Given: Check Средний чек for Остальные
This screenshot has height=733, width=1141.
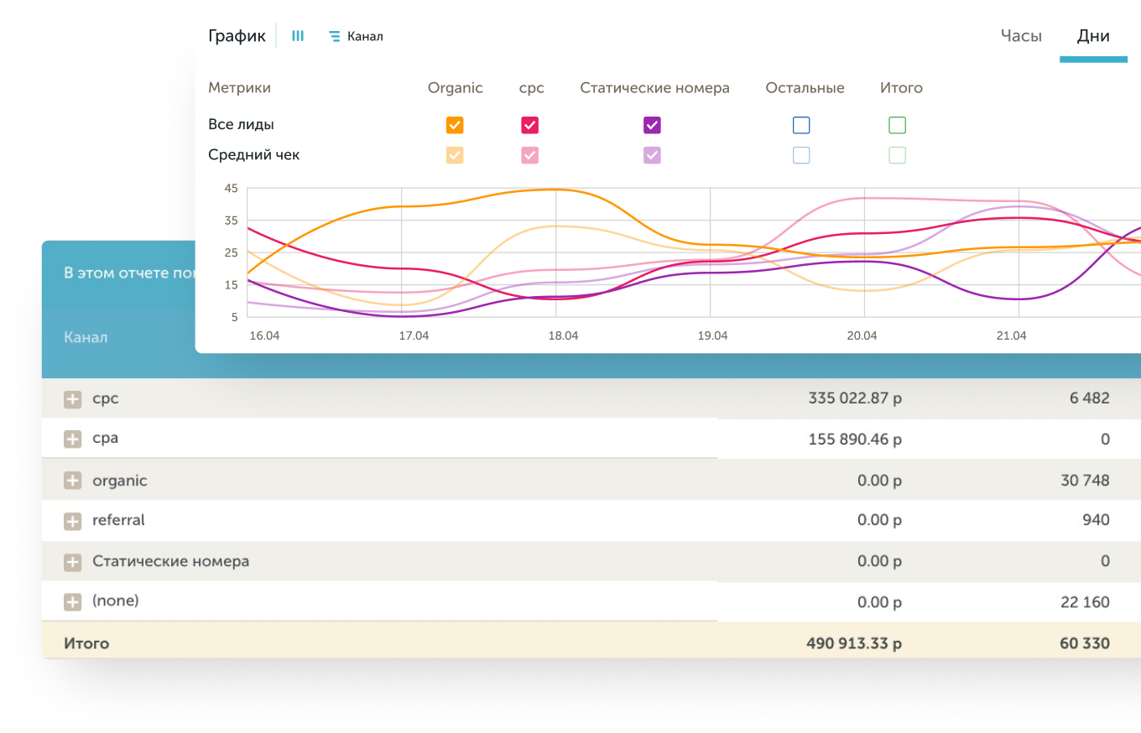Looking at the screenshot, I should tap(801, 155).
